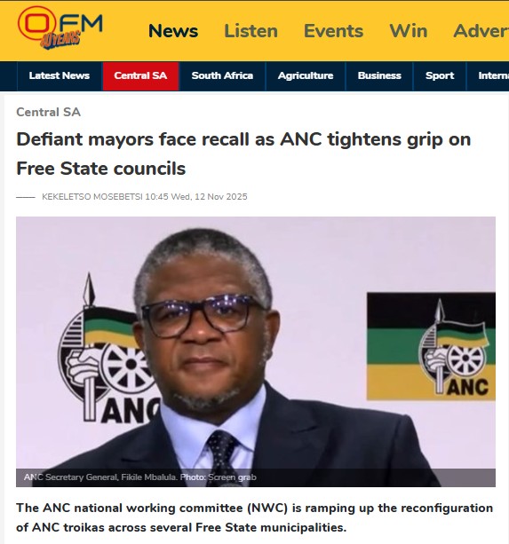Open the Fikile Mbalula article photo

(x=256, y=351)
